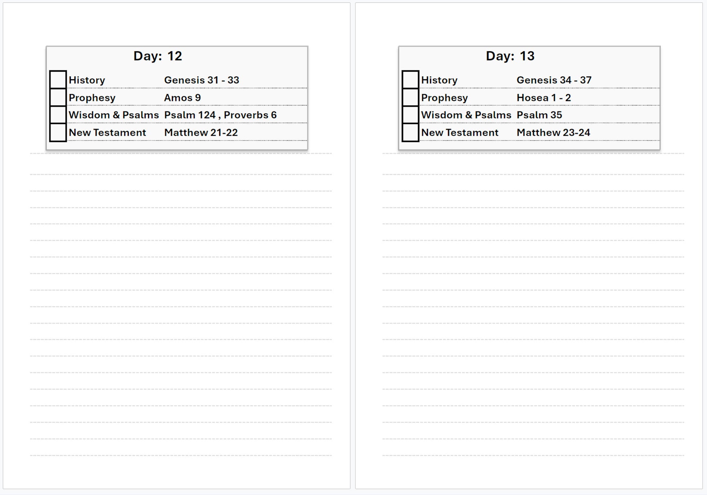Tick the Wisdom & Psalms box, Day 13
The image size is (707, 495).
coord(410,115)
